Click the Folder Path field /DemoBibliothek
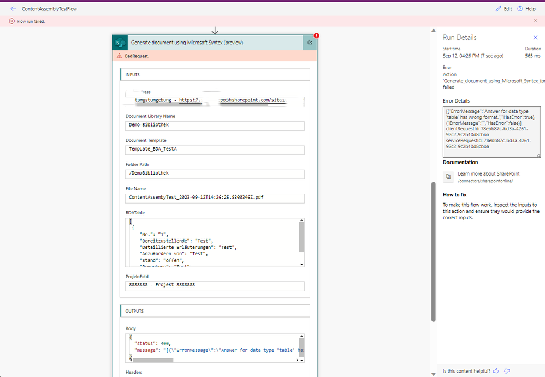The image size is (545, 377). (x=215, y=174)
